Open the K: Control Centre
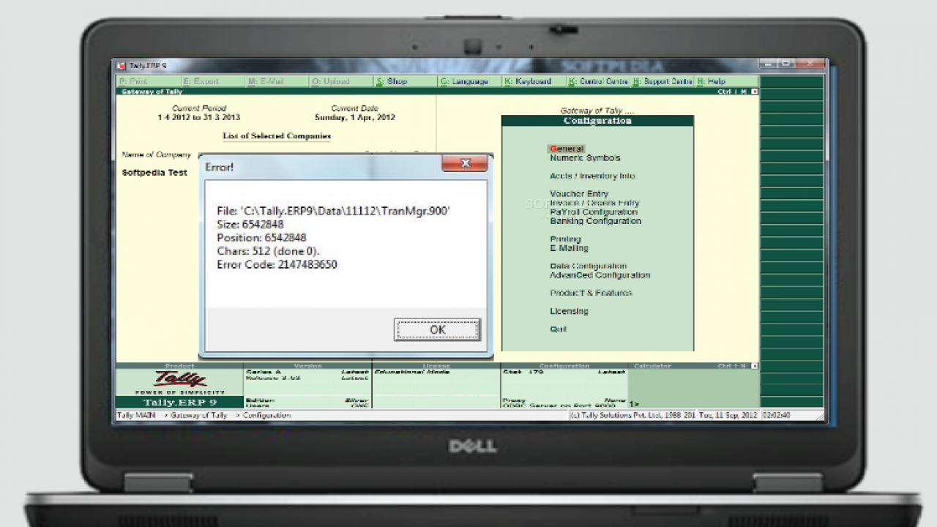 [x=598, y=81]
